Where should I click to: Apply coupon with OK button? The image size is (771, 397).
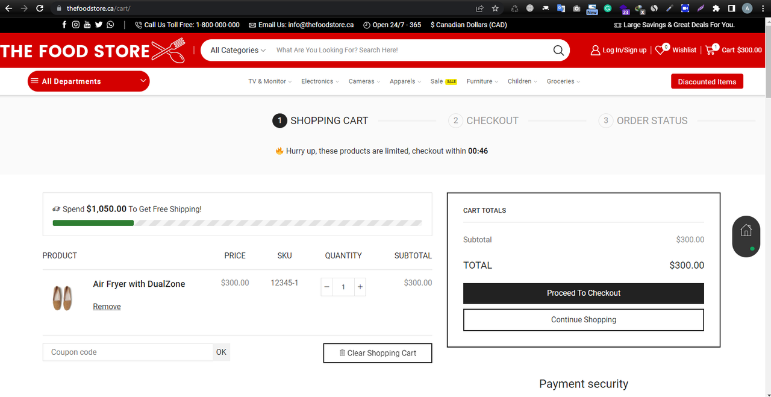click(x=221, y=352)
